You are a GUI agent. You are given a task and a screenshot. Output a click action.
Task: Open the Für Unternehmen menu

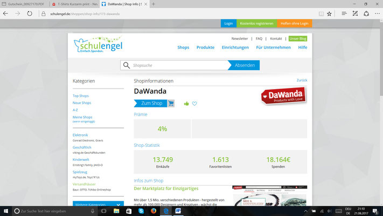click(x=273, y=48)
